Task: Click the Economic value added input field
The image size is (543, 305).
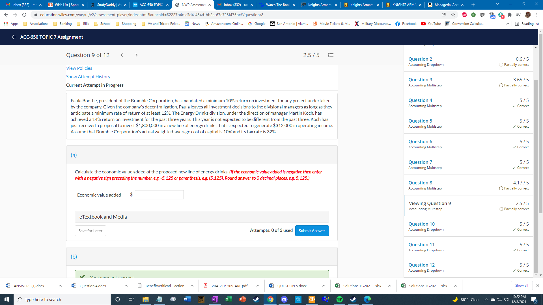Action: (159, 195)
